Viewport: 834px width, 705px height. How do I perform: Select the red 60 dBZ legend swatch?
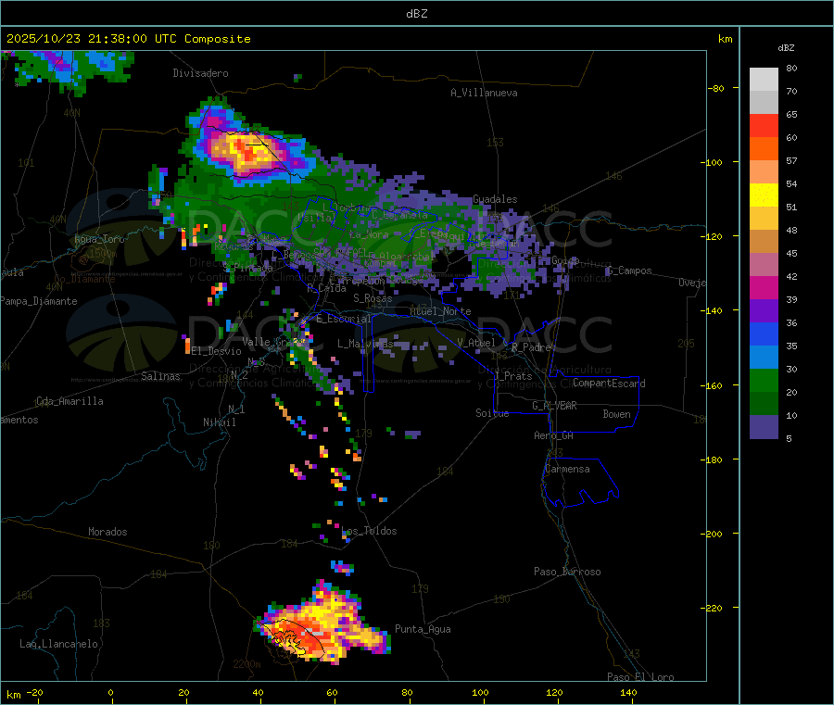click(764, 125)
